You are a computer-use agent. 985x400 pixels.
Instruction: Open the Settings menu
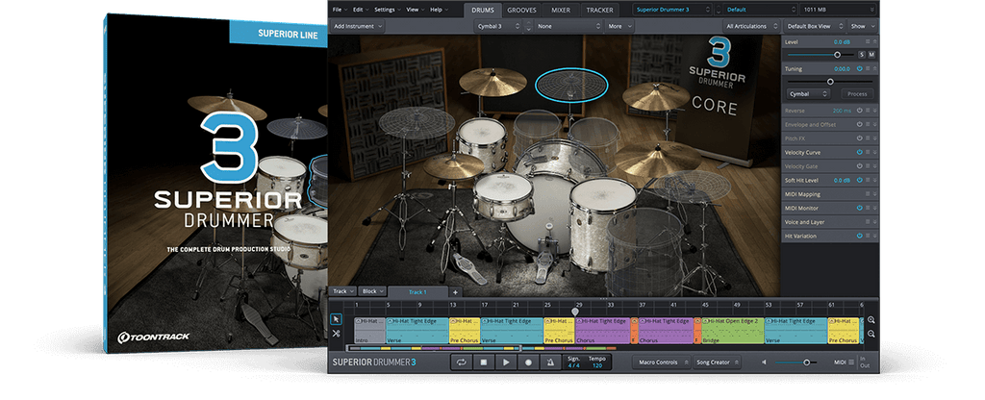pos(387,10)
